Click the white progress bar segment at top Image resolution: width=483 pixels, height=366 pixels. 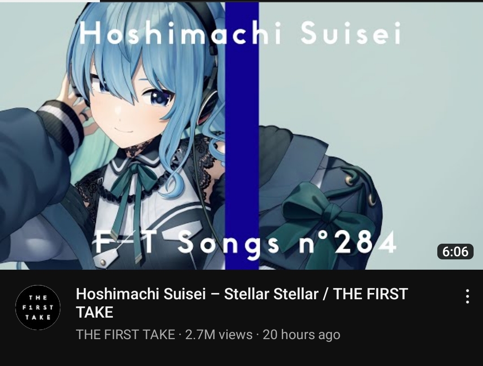50,1
